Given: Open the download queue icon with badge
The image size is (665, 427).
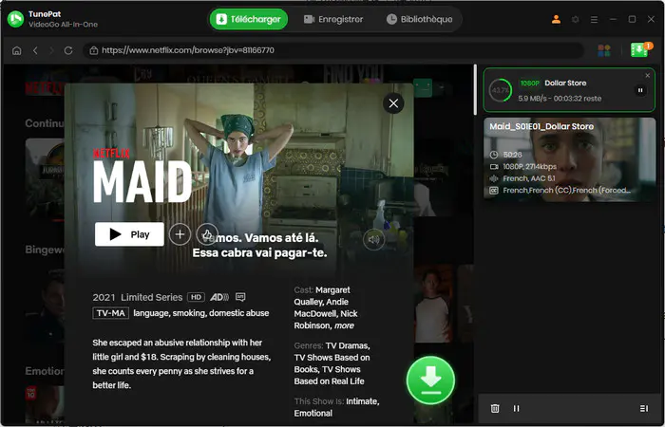Looking at the screenshot, I should click(x=640, y=49).
